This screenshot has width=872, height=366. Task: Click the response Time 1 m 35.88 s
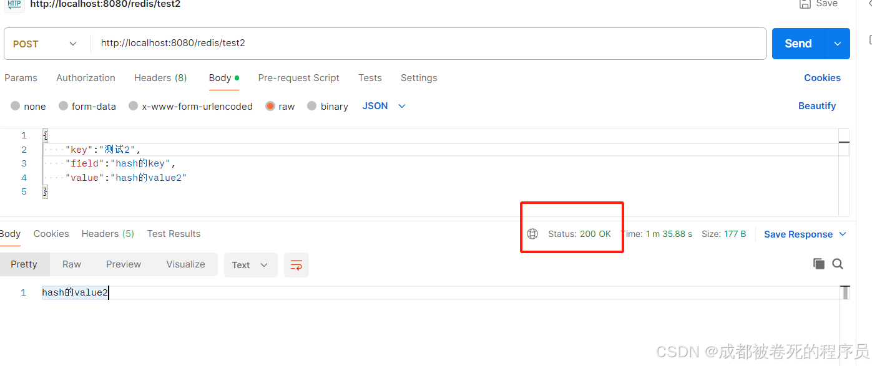[657, 234]
